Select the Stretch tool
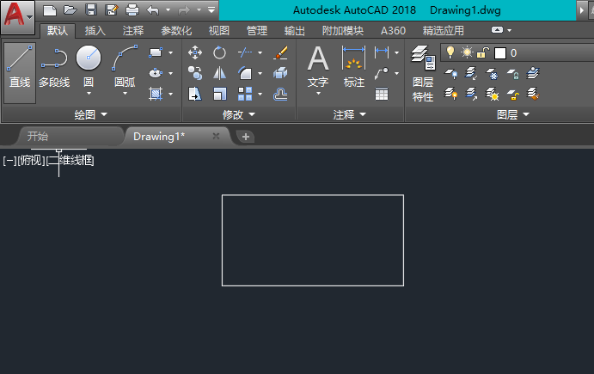The width and height of the screenshot is (594, 374). pyautogui.click(x=195, y=94)
